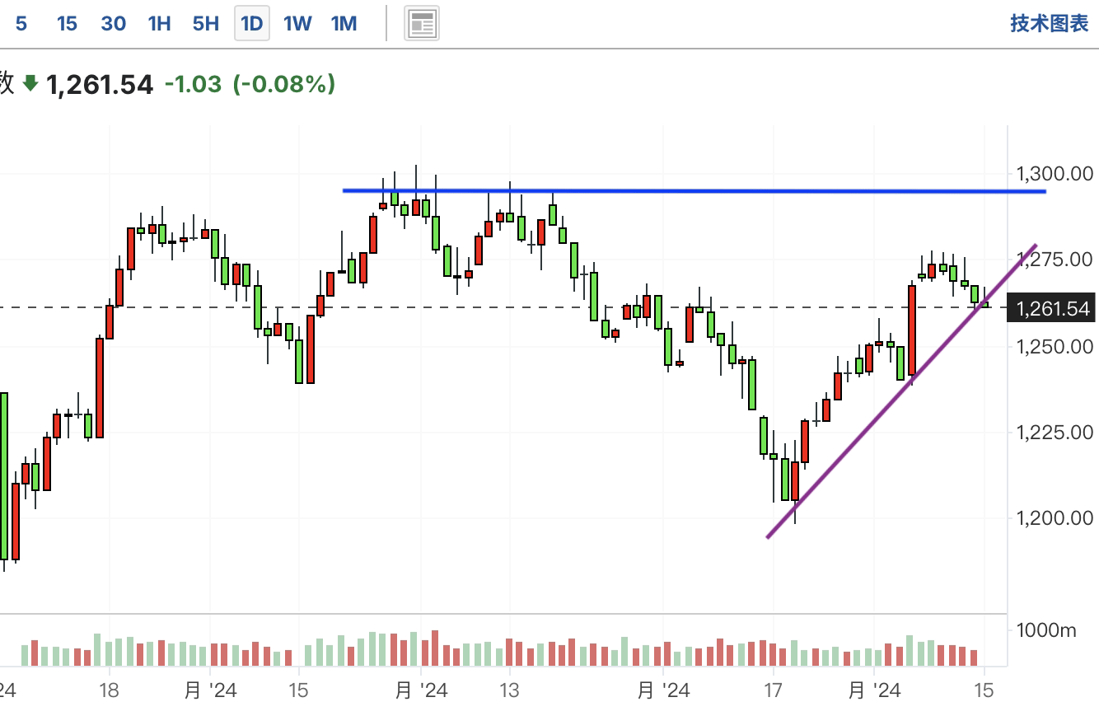Click the 1000m volume axis label

[x=1046, y=631]
